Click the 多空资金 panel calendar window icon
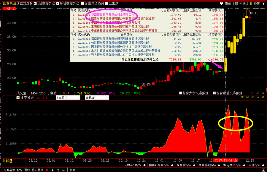Screen dimensions: 267x172 [x=247, y=97]
